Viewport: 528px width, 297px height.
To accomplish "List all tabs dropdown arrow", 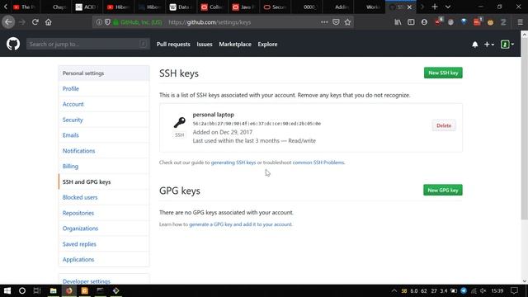I will pos(448,7).
